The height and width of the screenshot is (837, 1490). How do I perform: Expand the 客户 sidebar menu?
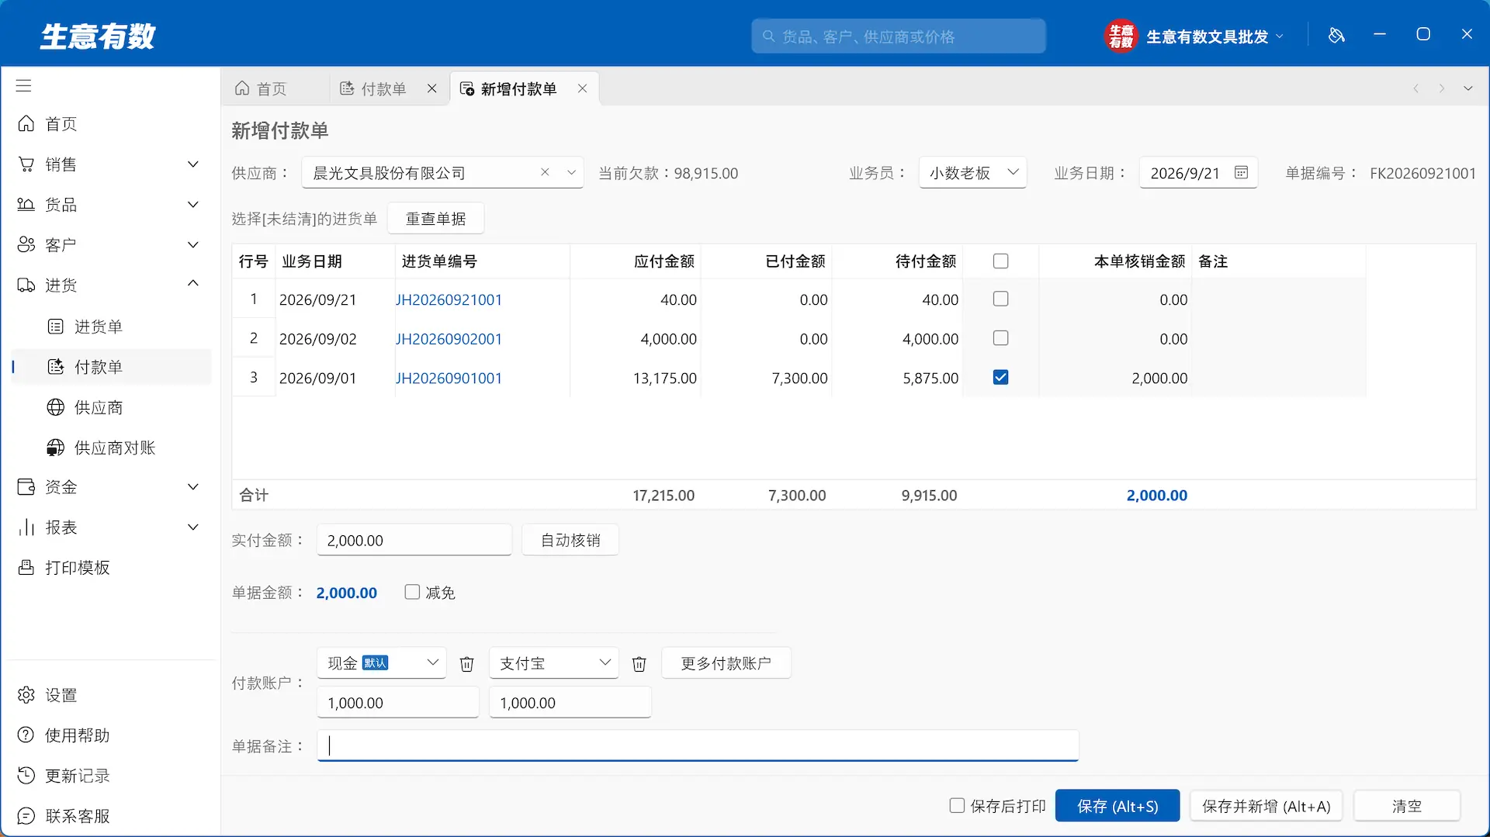[109, 245]
